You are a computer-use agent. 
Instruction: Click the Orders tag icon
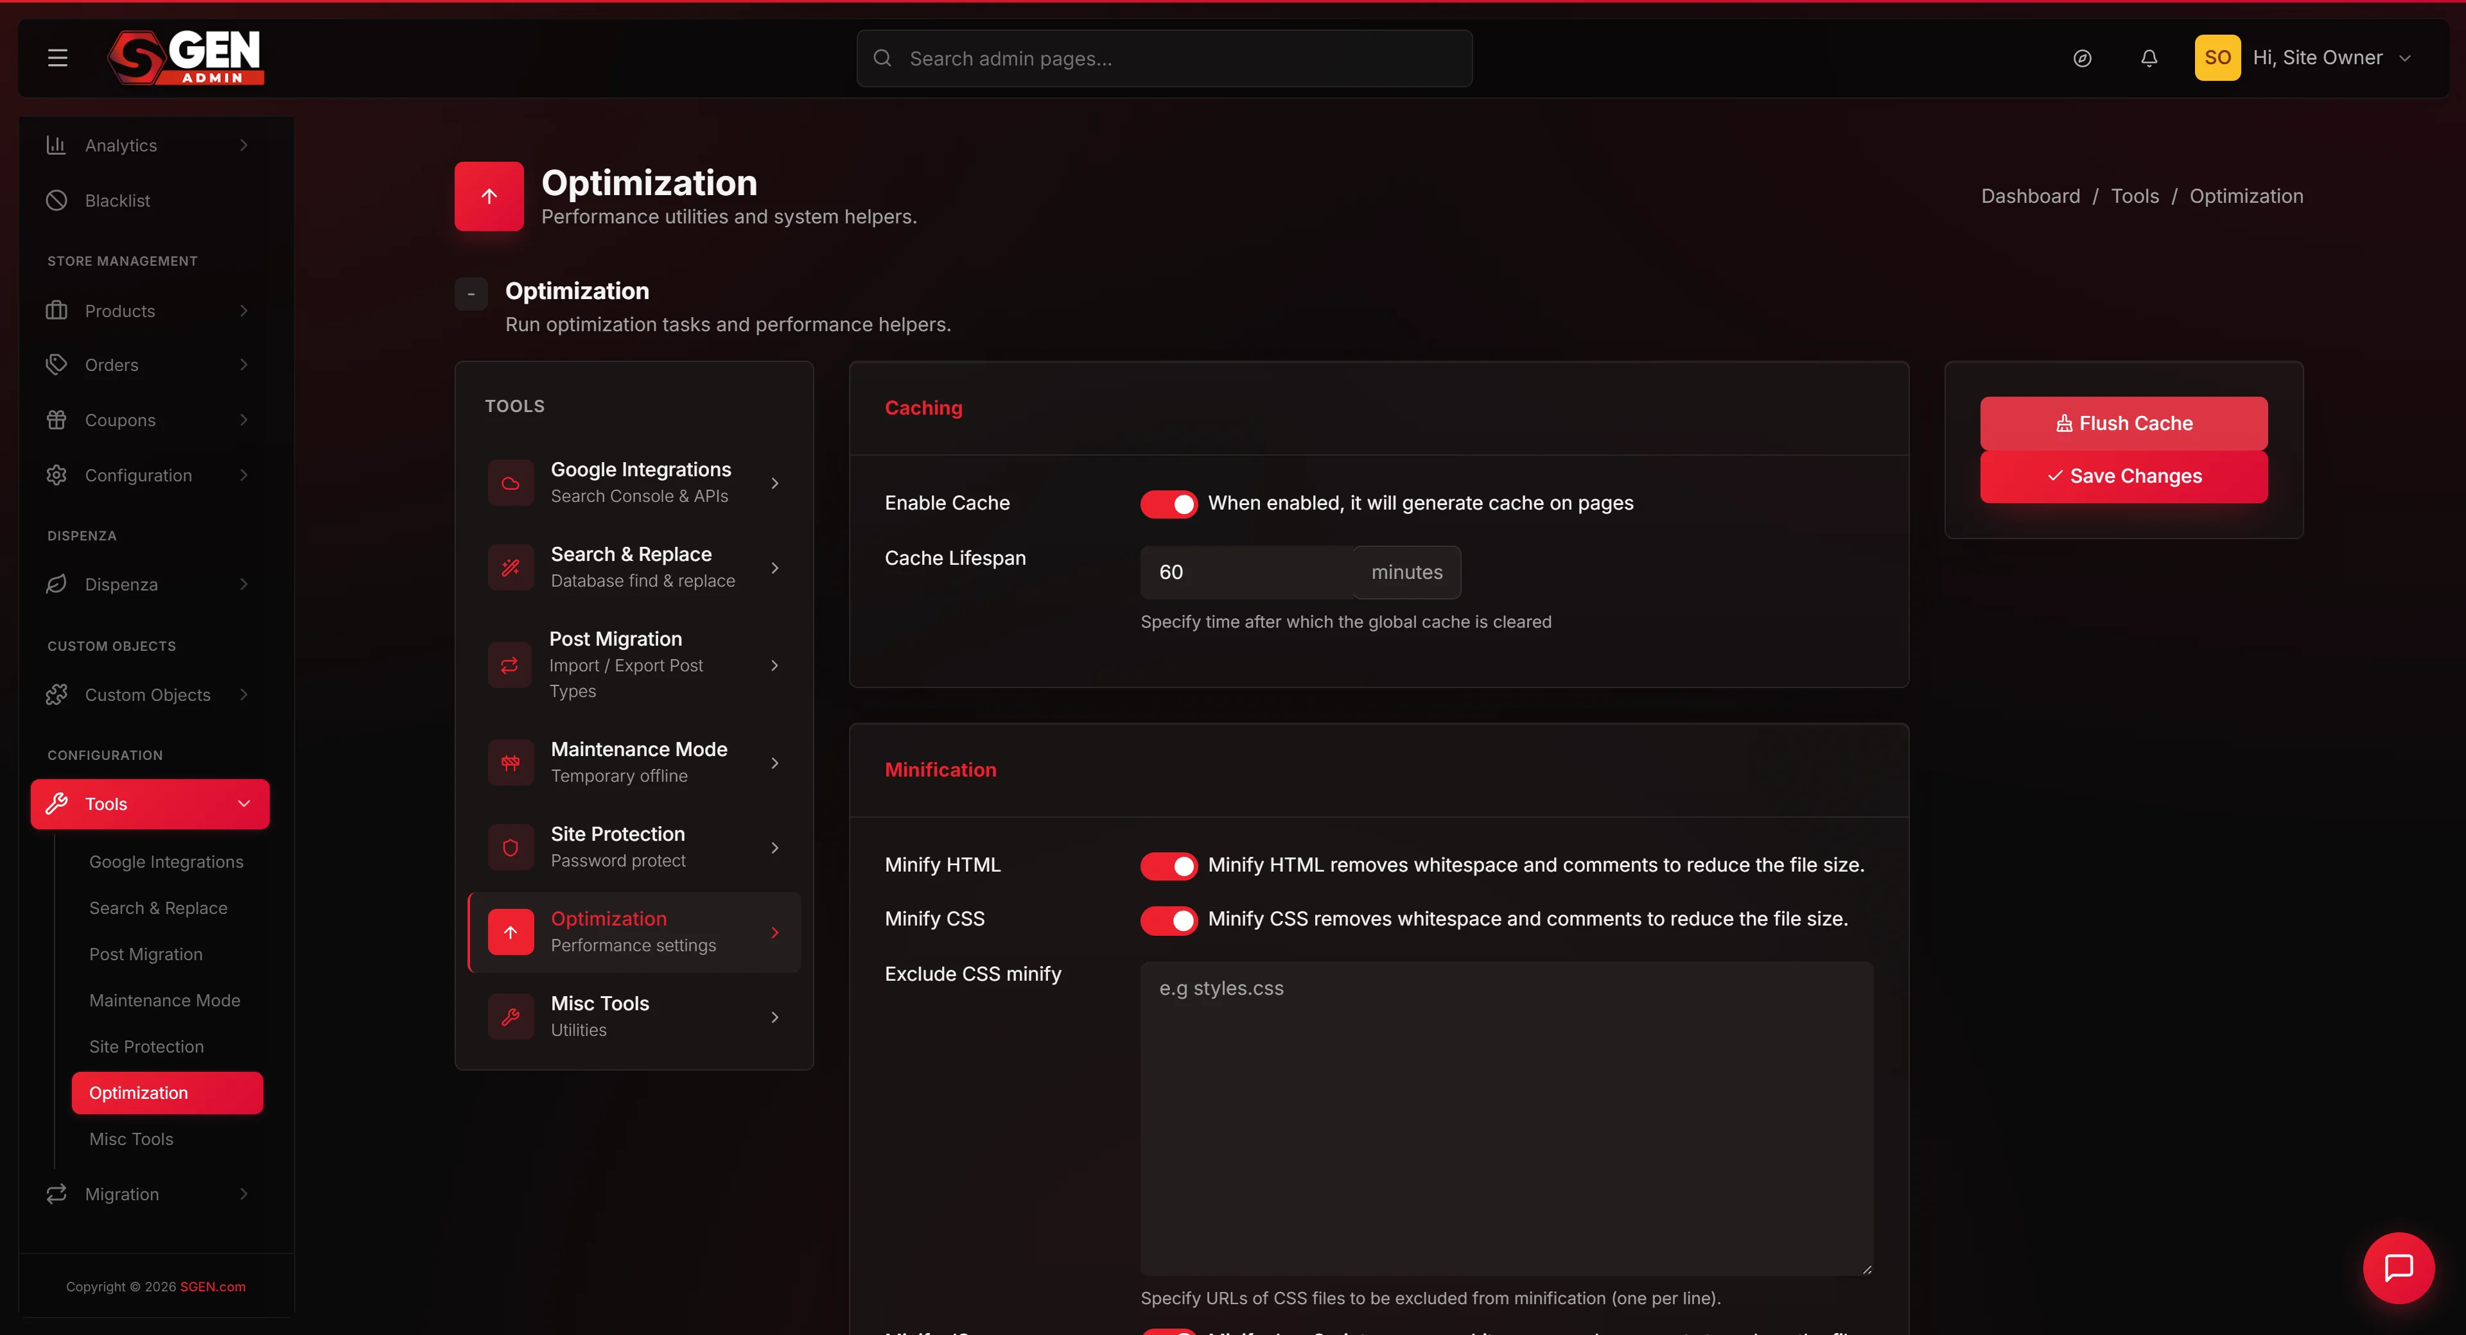pyautogui.click(x=57, y=365)
